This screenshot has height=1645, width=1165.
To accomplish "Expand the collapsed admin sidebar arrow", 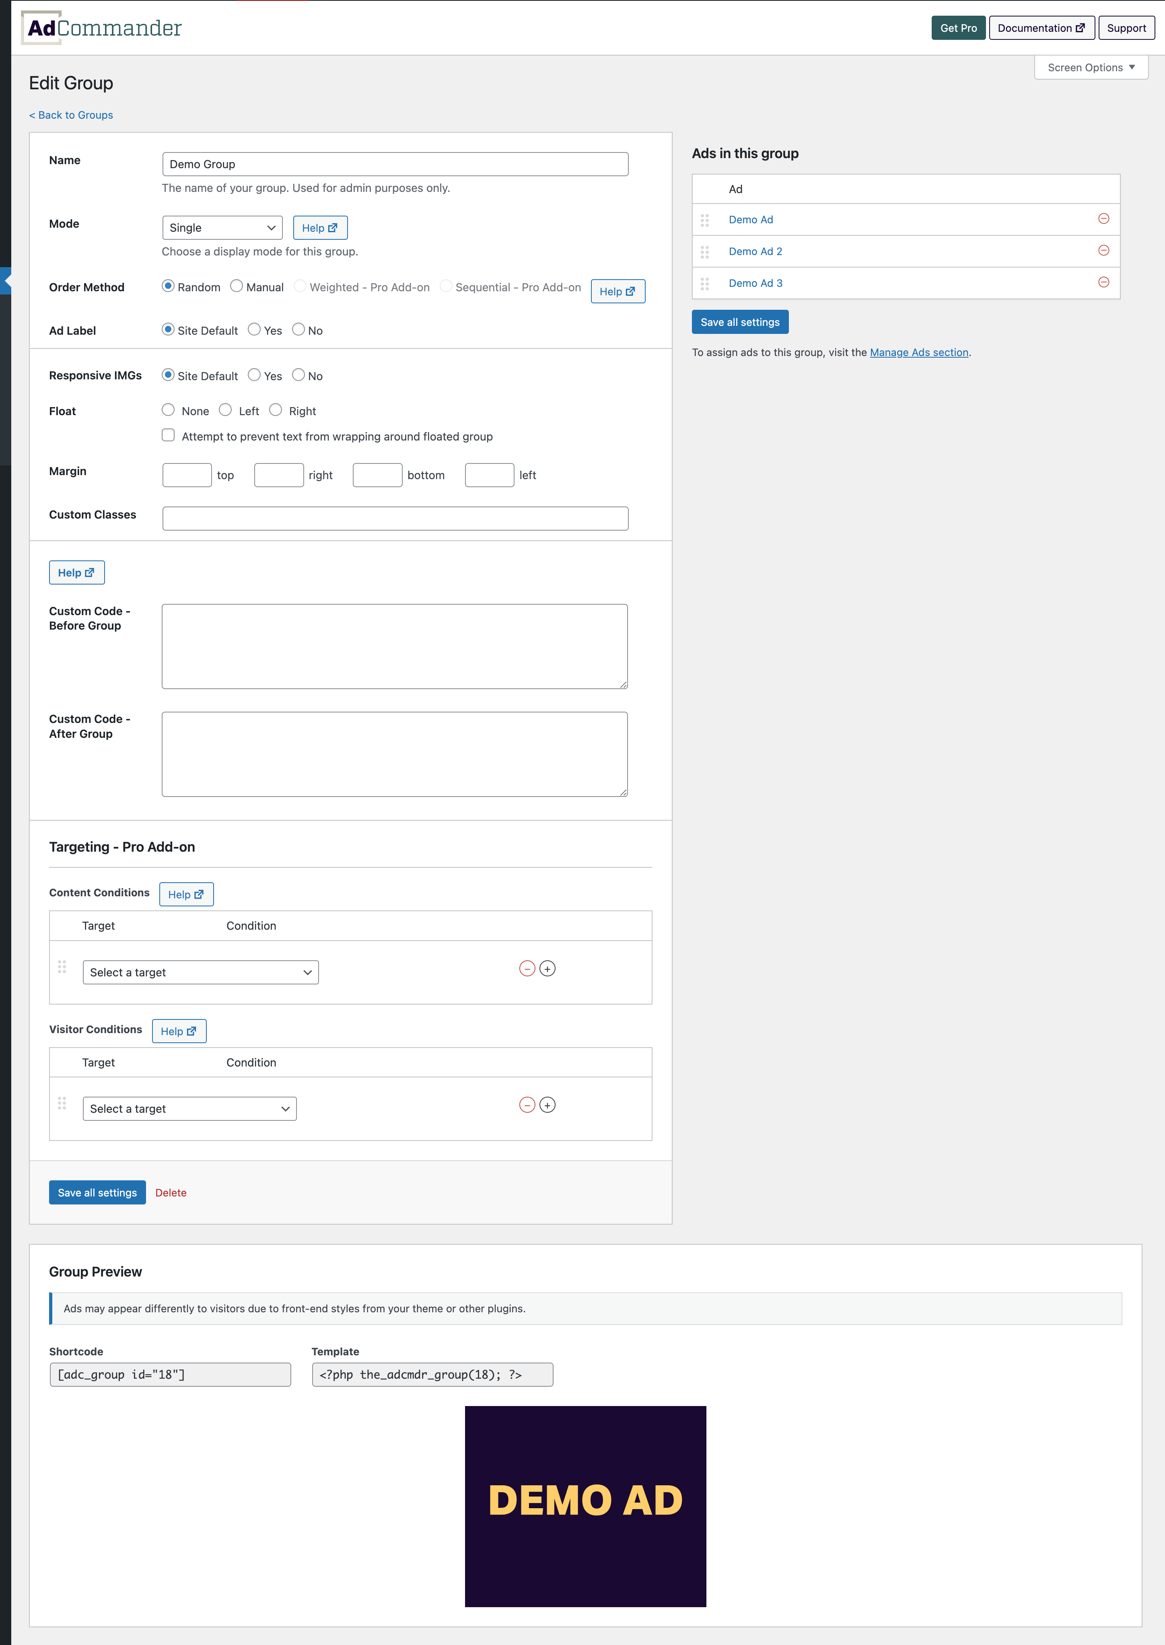I will coord(6,280).
